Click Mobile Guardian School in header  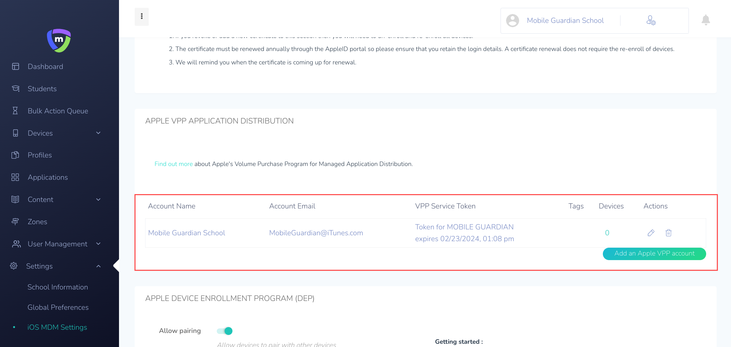click(x=565, y=21)
